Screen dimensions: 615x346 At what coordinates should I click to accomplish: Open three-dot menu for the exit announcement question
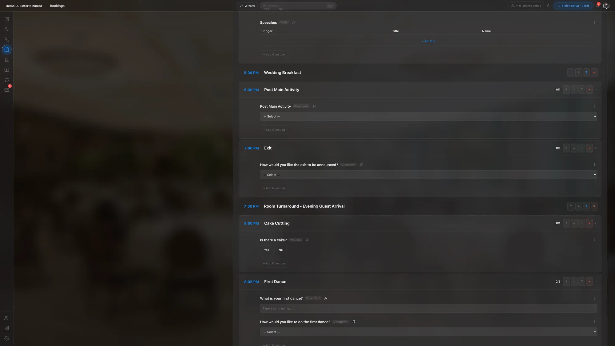[x=594, y=165]
